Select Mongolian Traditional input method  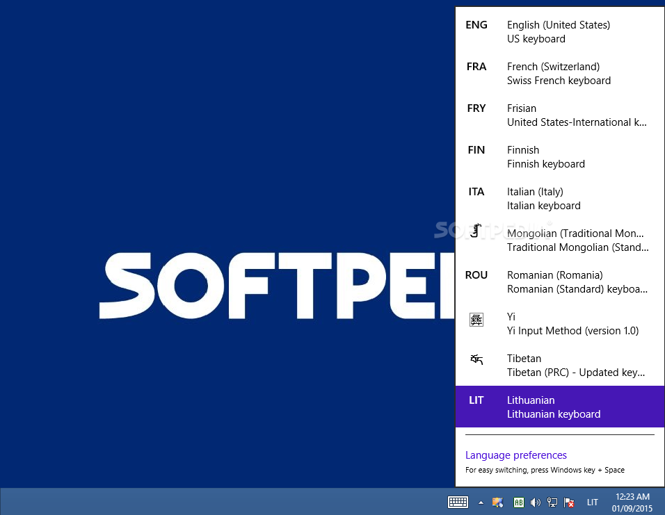click(560, 240)
